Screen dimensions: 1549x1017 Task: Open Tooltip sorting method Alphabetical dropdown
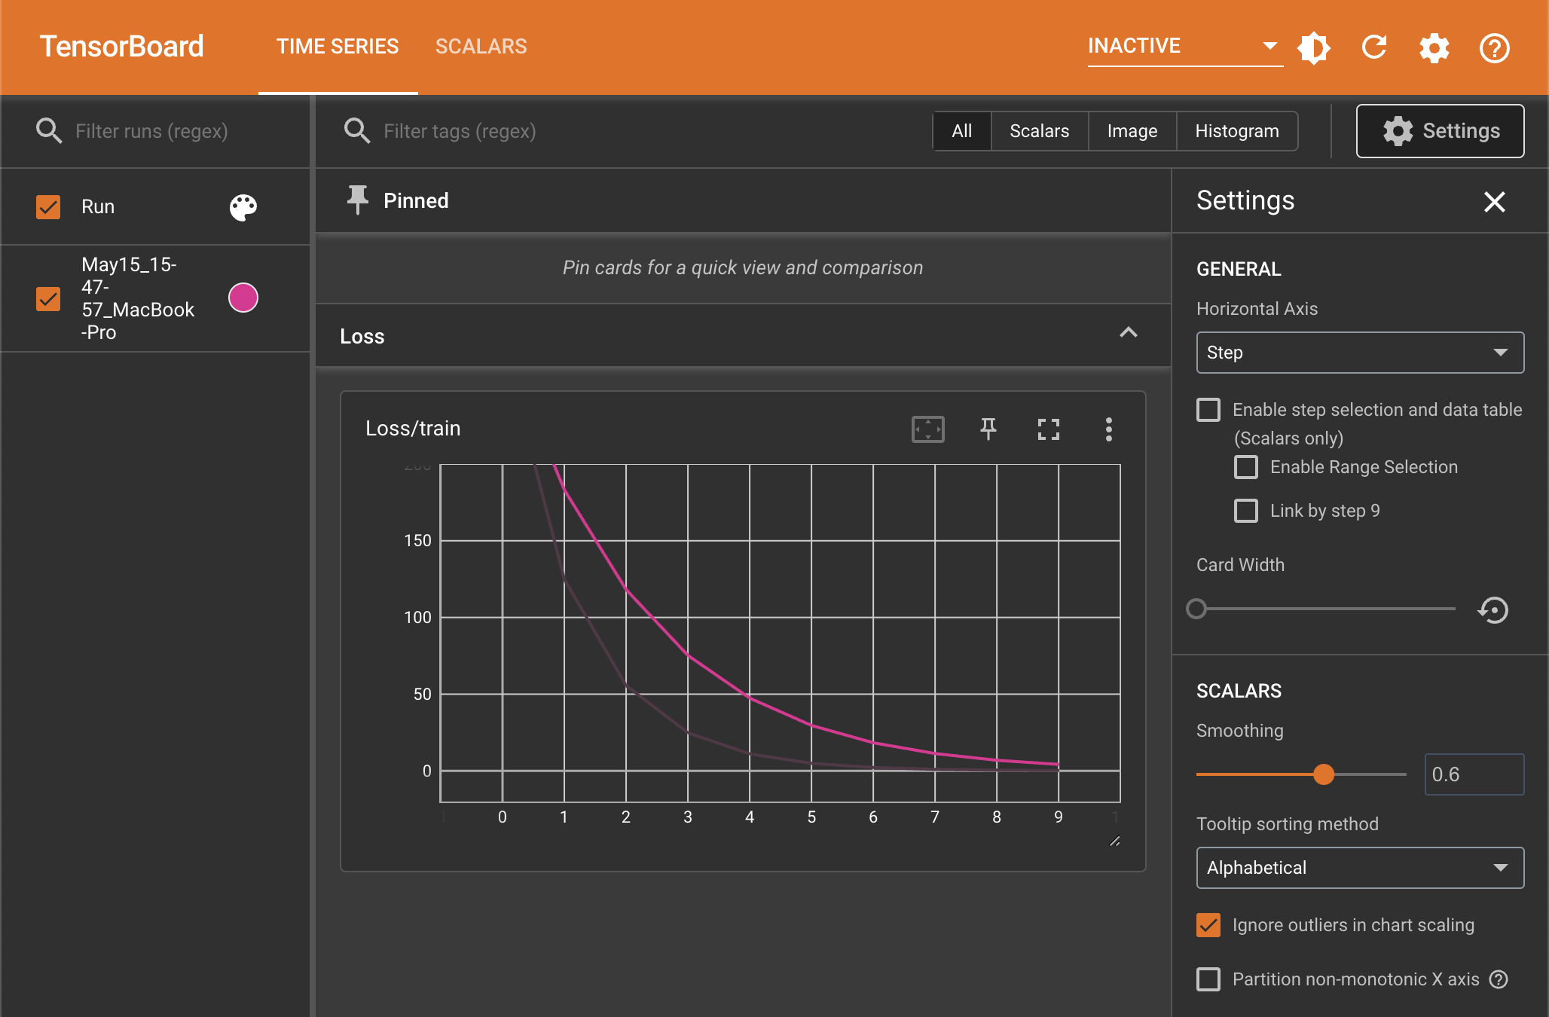[x=1359, y=868]
